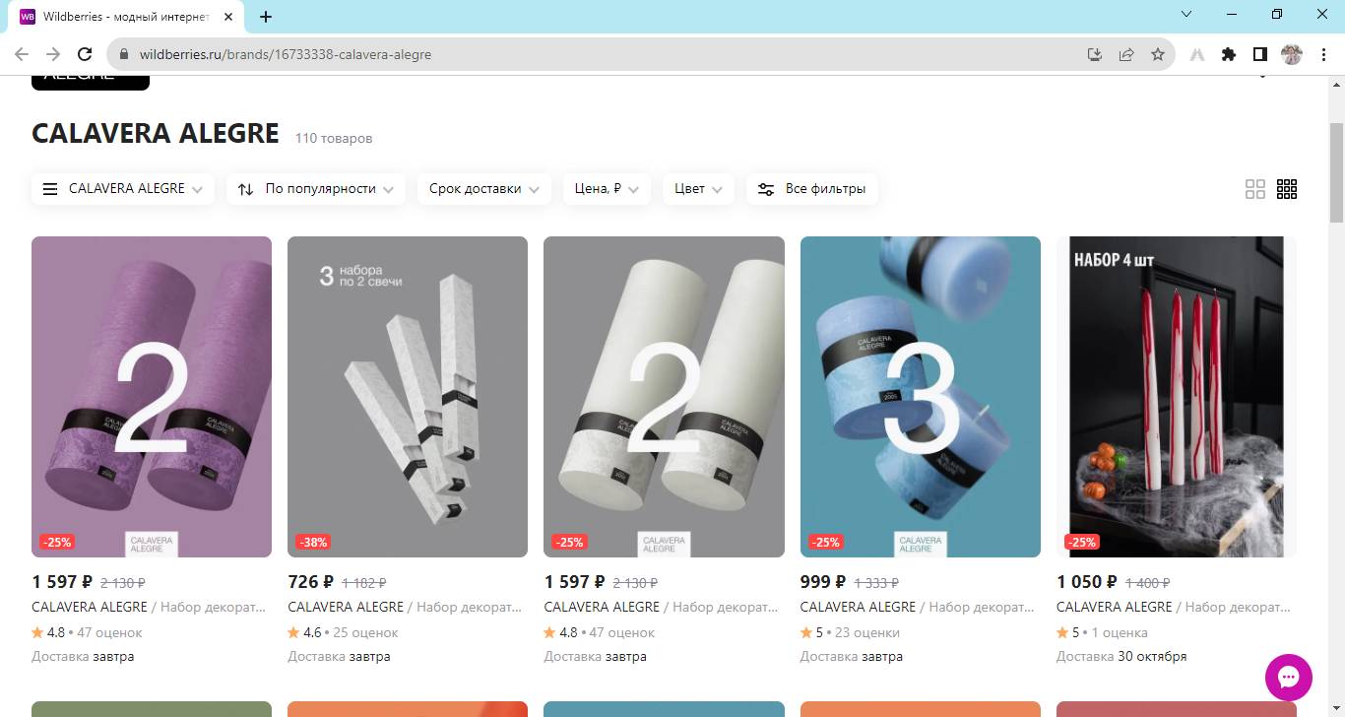Open the browser side panel

coord(1259,54)
